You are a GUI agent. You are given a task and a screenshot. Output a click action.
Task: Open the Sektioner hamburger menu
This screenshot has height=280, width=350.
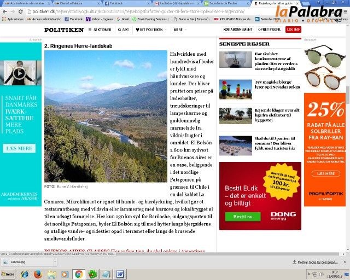(x=100, y=30)
